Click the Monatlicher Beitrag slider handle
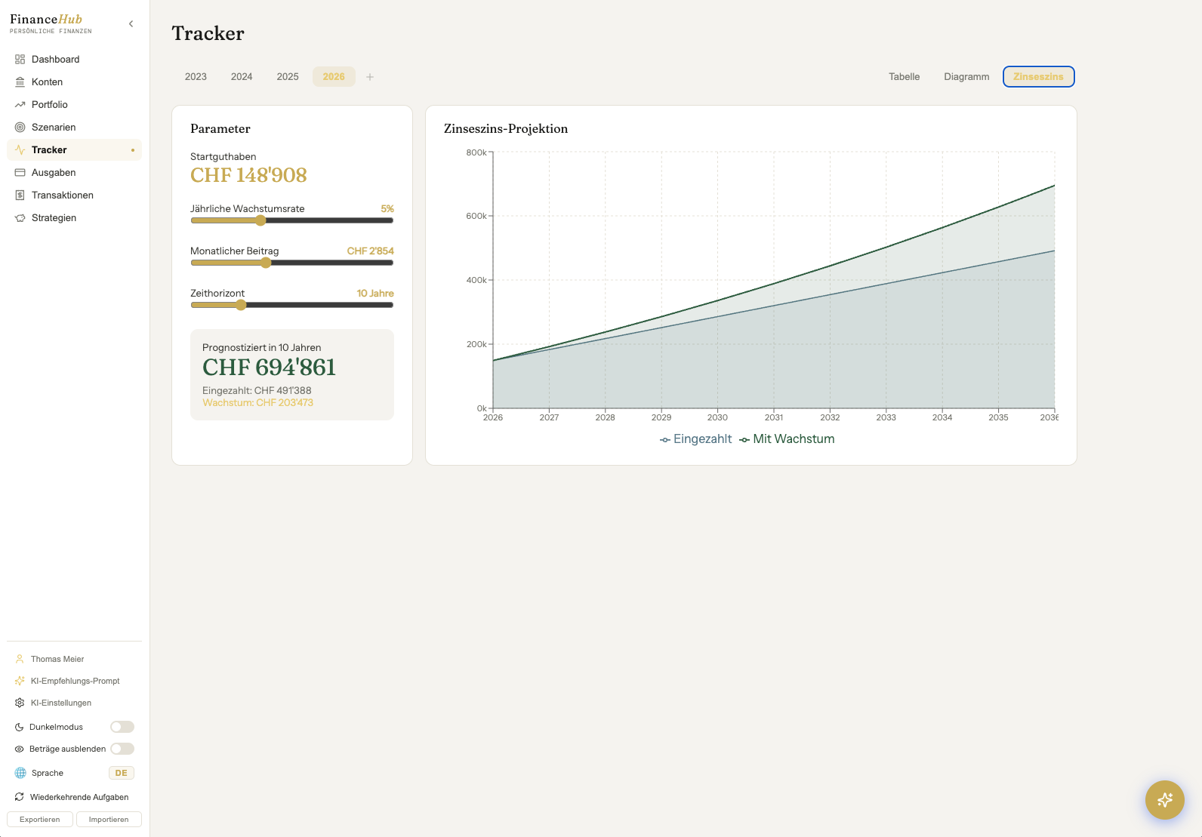This screenshot has width=1202, height=837. [x=266, y=263]
